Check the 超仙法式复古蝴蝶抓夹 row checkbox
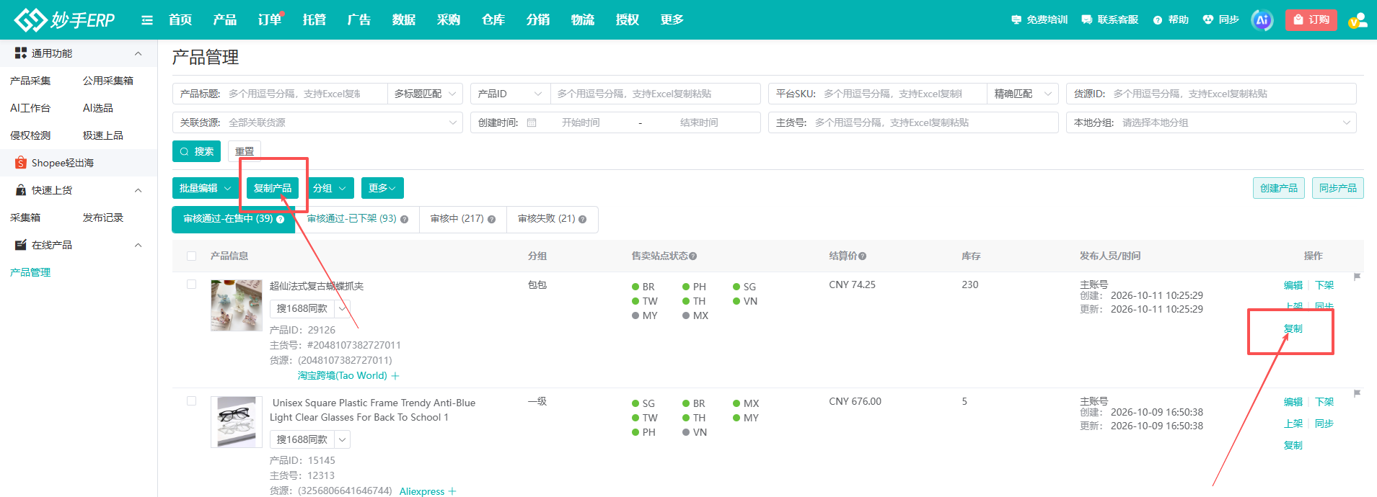Screen dimensions: 1377x497 [191, 284]
